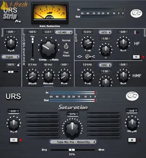This screenshot has height=158, width=146.
Task: Click the HMF band Gain knob
Action: coord(123,75)
